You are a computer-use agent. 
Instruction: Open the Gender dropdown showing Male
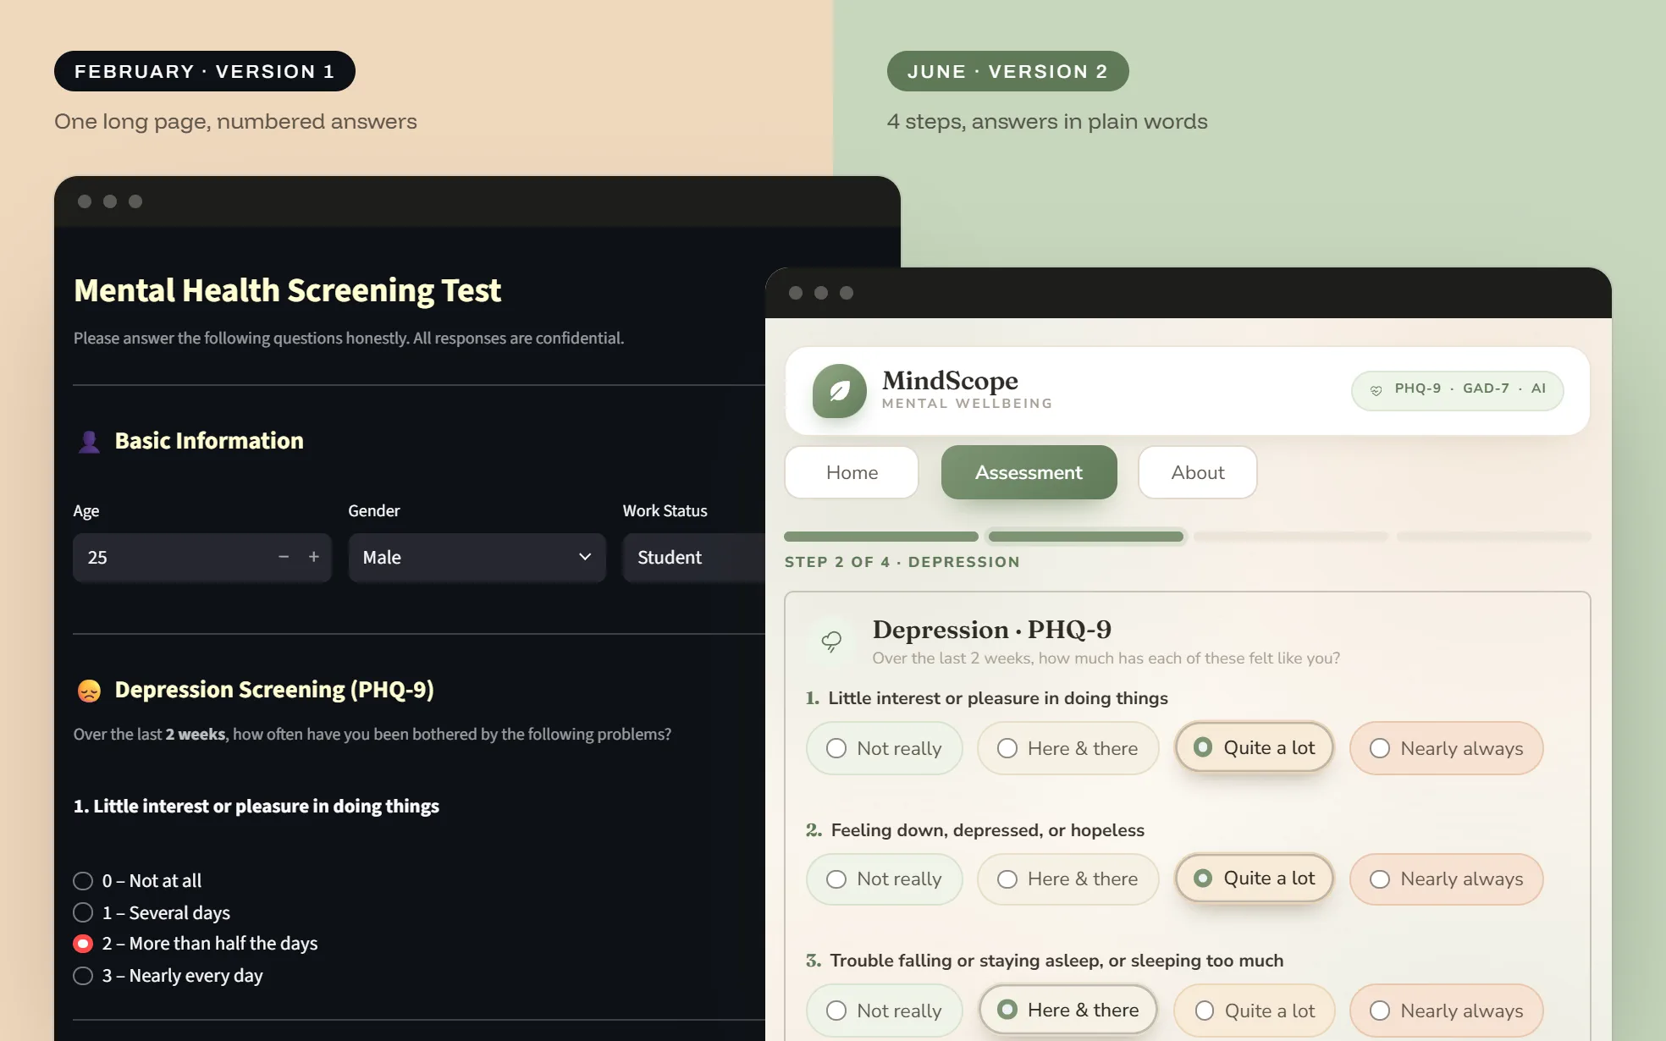click(477, 557)
